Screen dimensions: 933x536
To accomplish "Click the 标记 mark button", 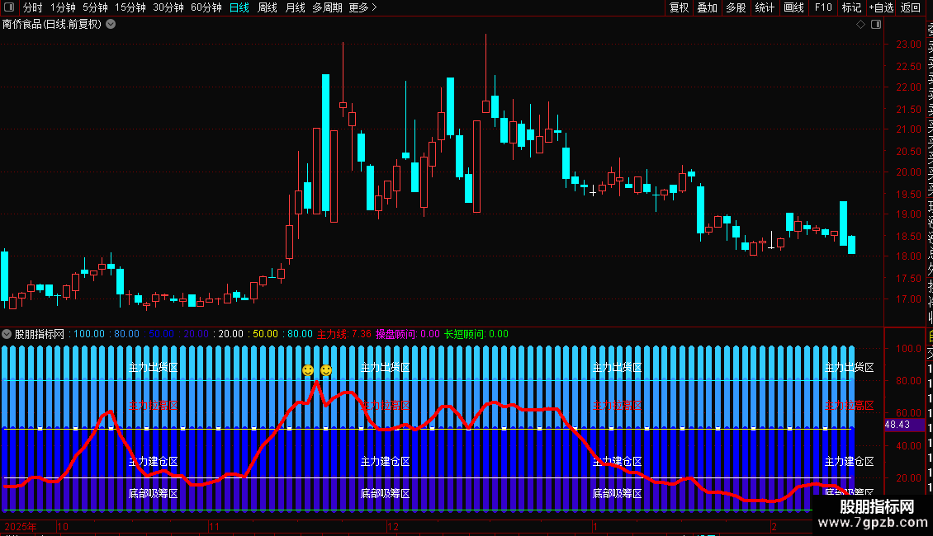I will tap(851, 7).
